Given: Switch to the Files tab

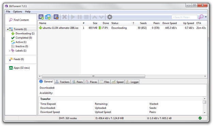Looking at the screenshot, I should pyautogui.click(x=105, y=82).
